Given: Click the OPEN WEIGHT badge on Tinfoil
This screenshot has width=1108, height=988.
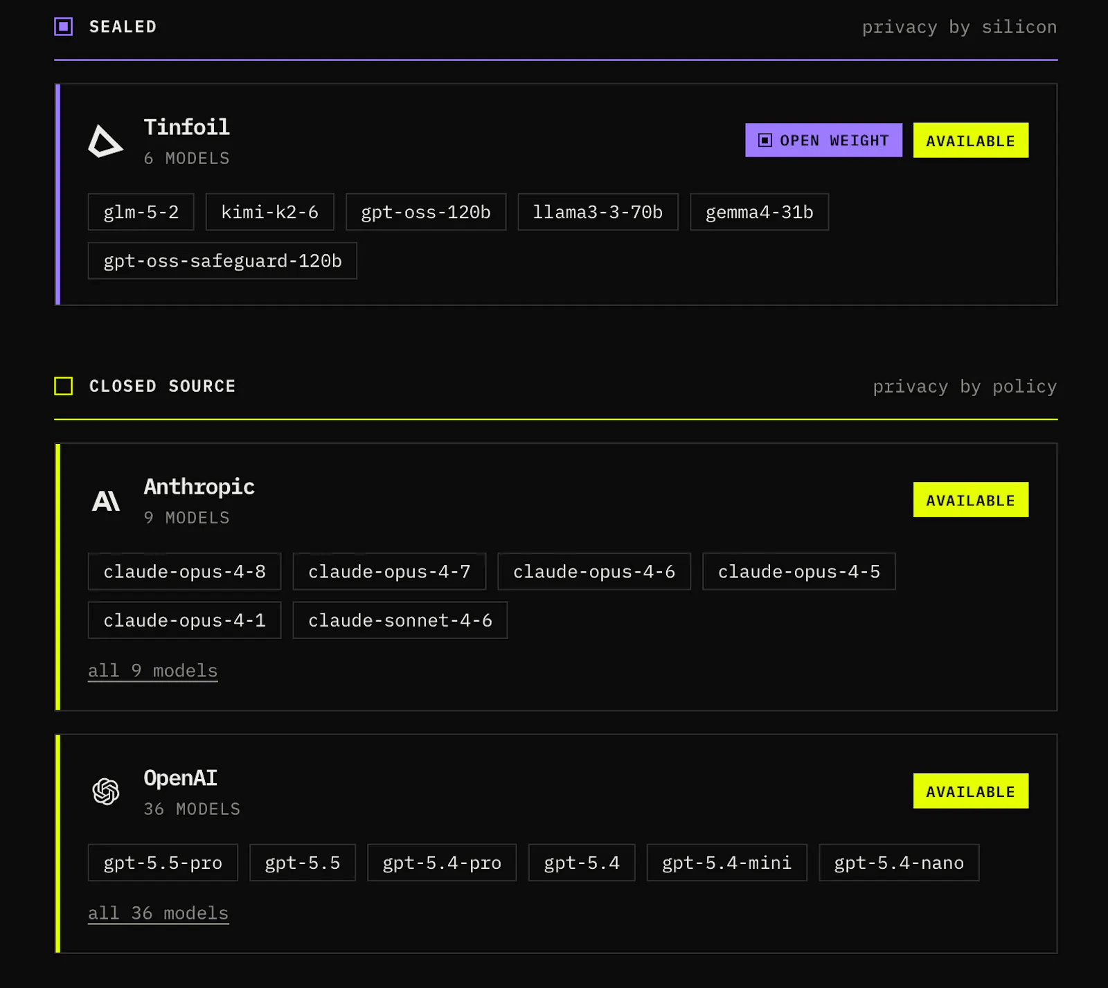Looking at the screenshot, I should tap(823, 141).
